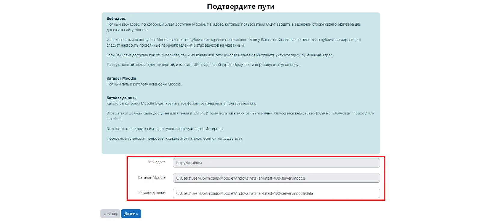
Task: Click the bold Каталог Moodle help heading
Action: point(121,78)
